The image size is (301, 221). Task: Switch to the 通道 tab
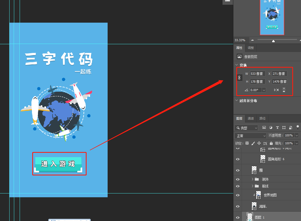point(251,118)
